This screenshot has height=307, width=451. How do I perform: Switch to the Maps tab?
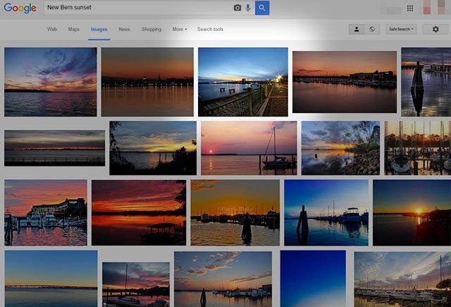click(73, 29)
